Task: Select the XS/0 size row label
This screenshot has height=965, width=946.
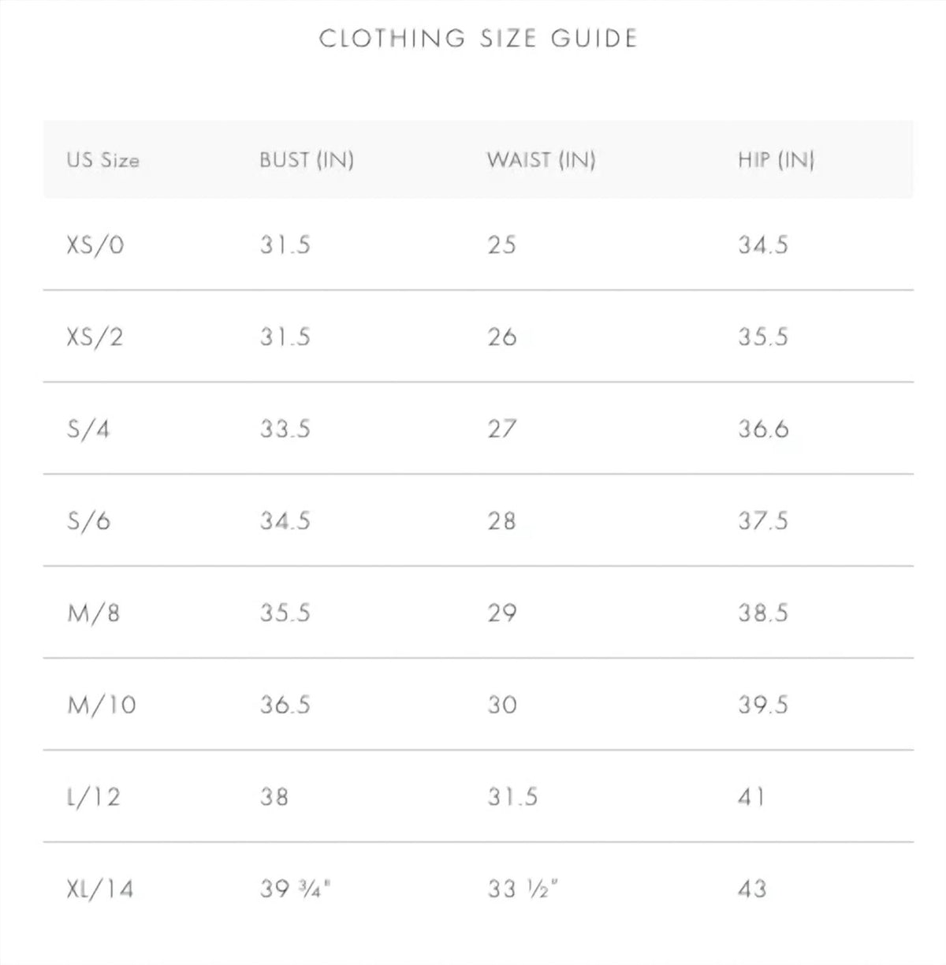Action: (x=95, y=245)
